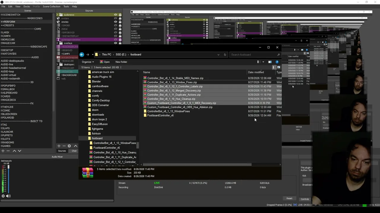Go forward in File Explorer
Image resolution: width=380 pixels, height=213 pixels.
pyautogui.click(x=88, y=54)
